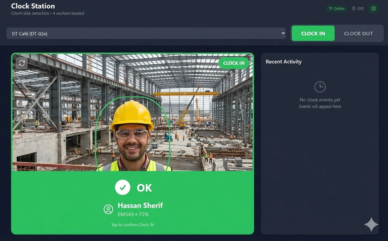The height and width of the screenshot is (241, 388).
Task: Select the Recent Activity panel header
Action: 283,61
